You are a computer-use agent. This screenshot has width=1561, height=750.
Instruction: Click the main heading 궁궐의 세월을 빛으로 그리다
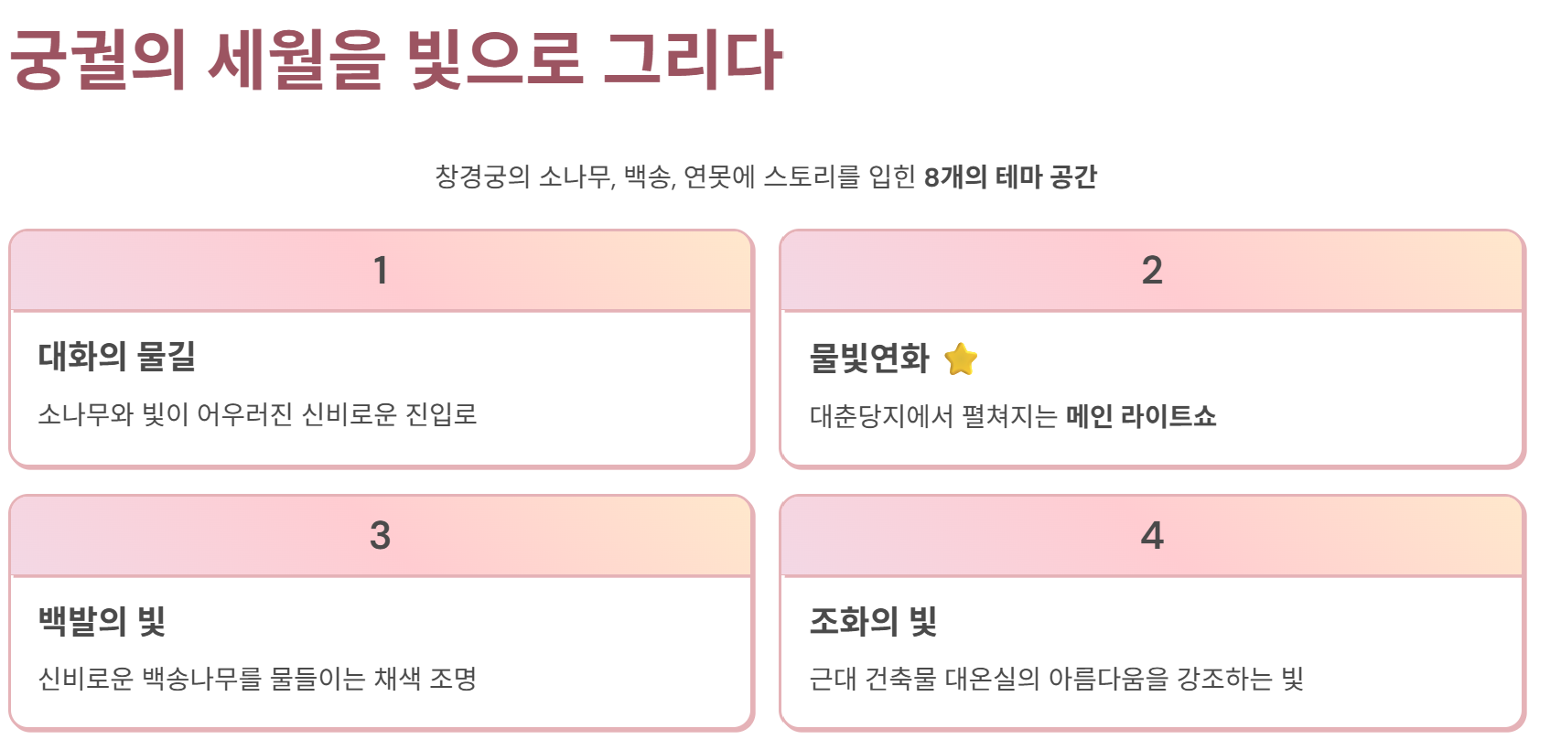395,59
